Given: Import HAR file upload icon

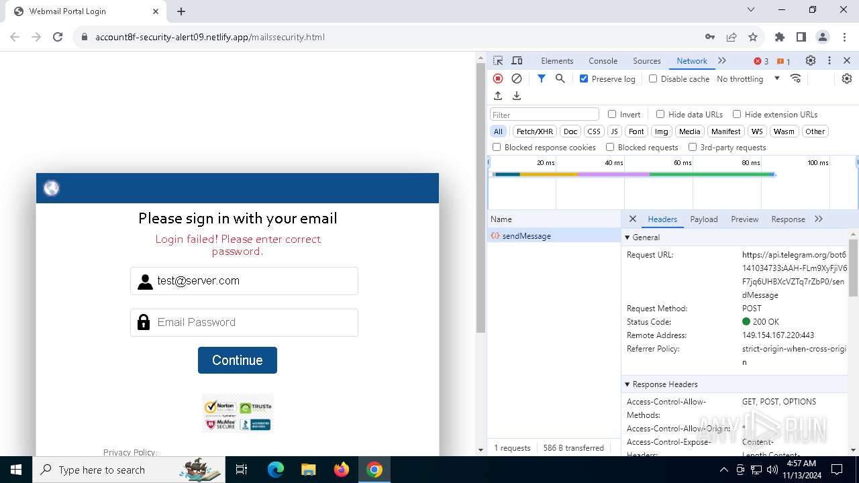Looking at the screenshot, I should [498, 96].
